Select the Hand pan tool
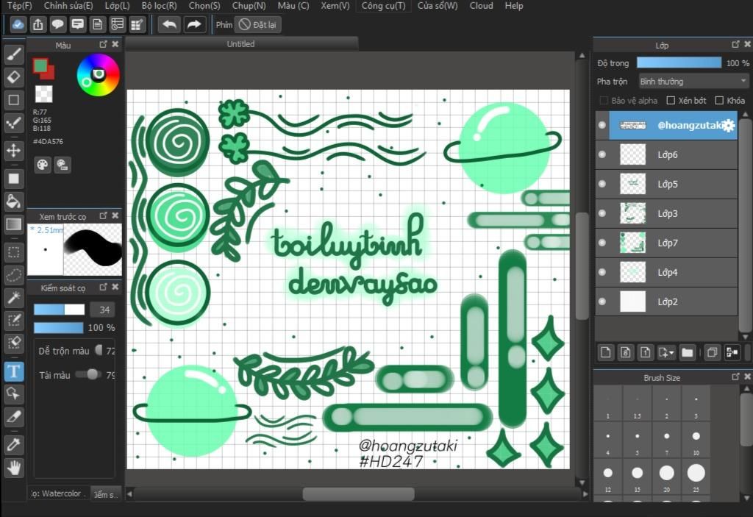The width and height of the screenshot is (753, 517). 13,468
